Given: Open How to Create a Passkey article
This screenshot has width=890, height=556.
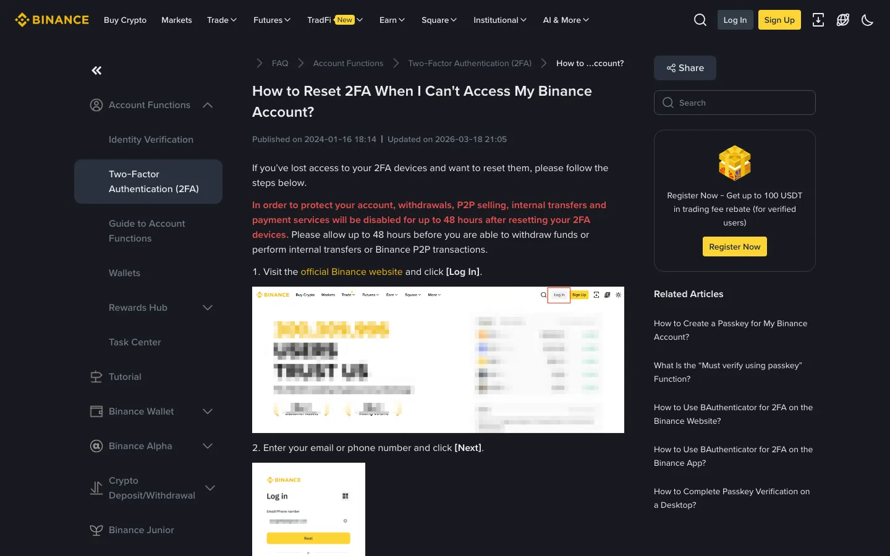Looking at the screenshot, I should pos(731,331).
